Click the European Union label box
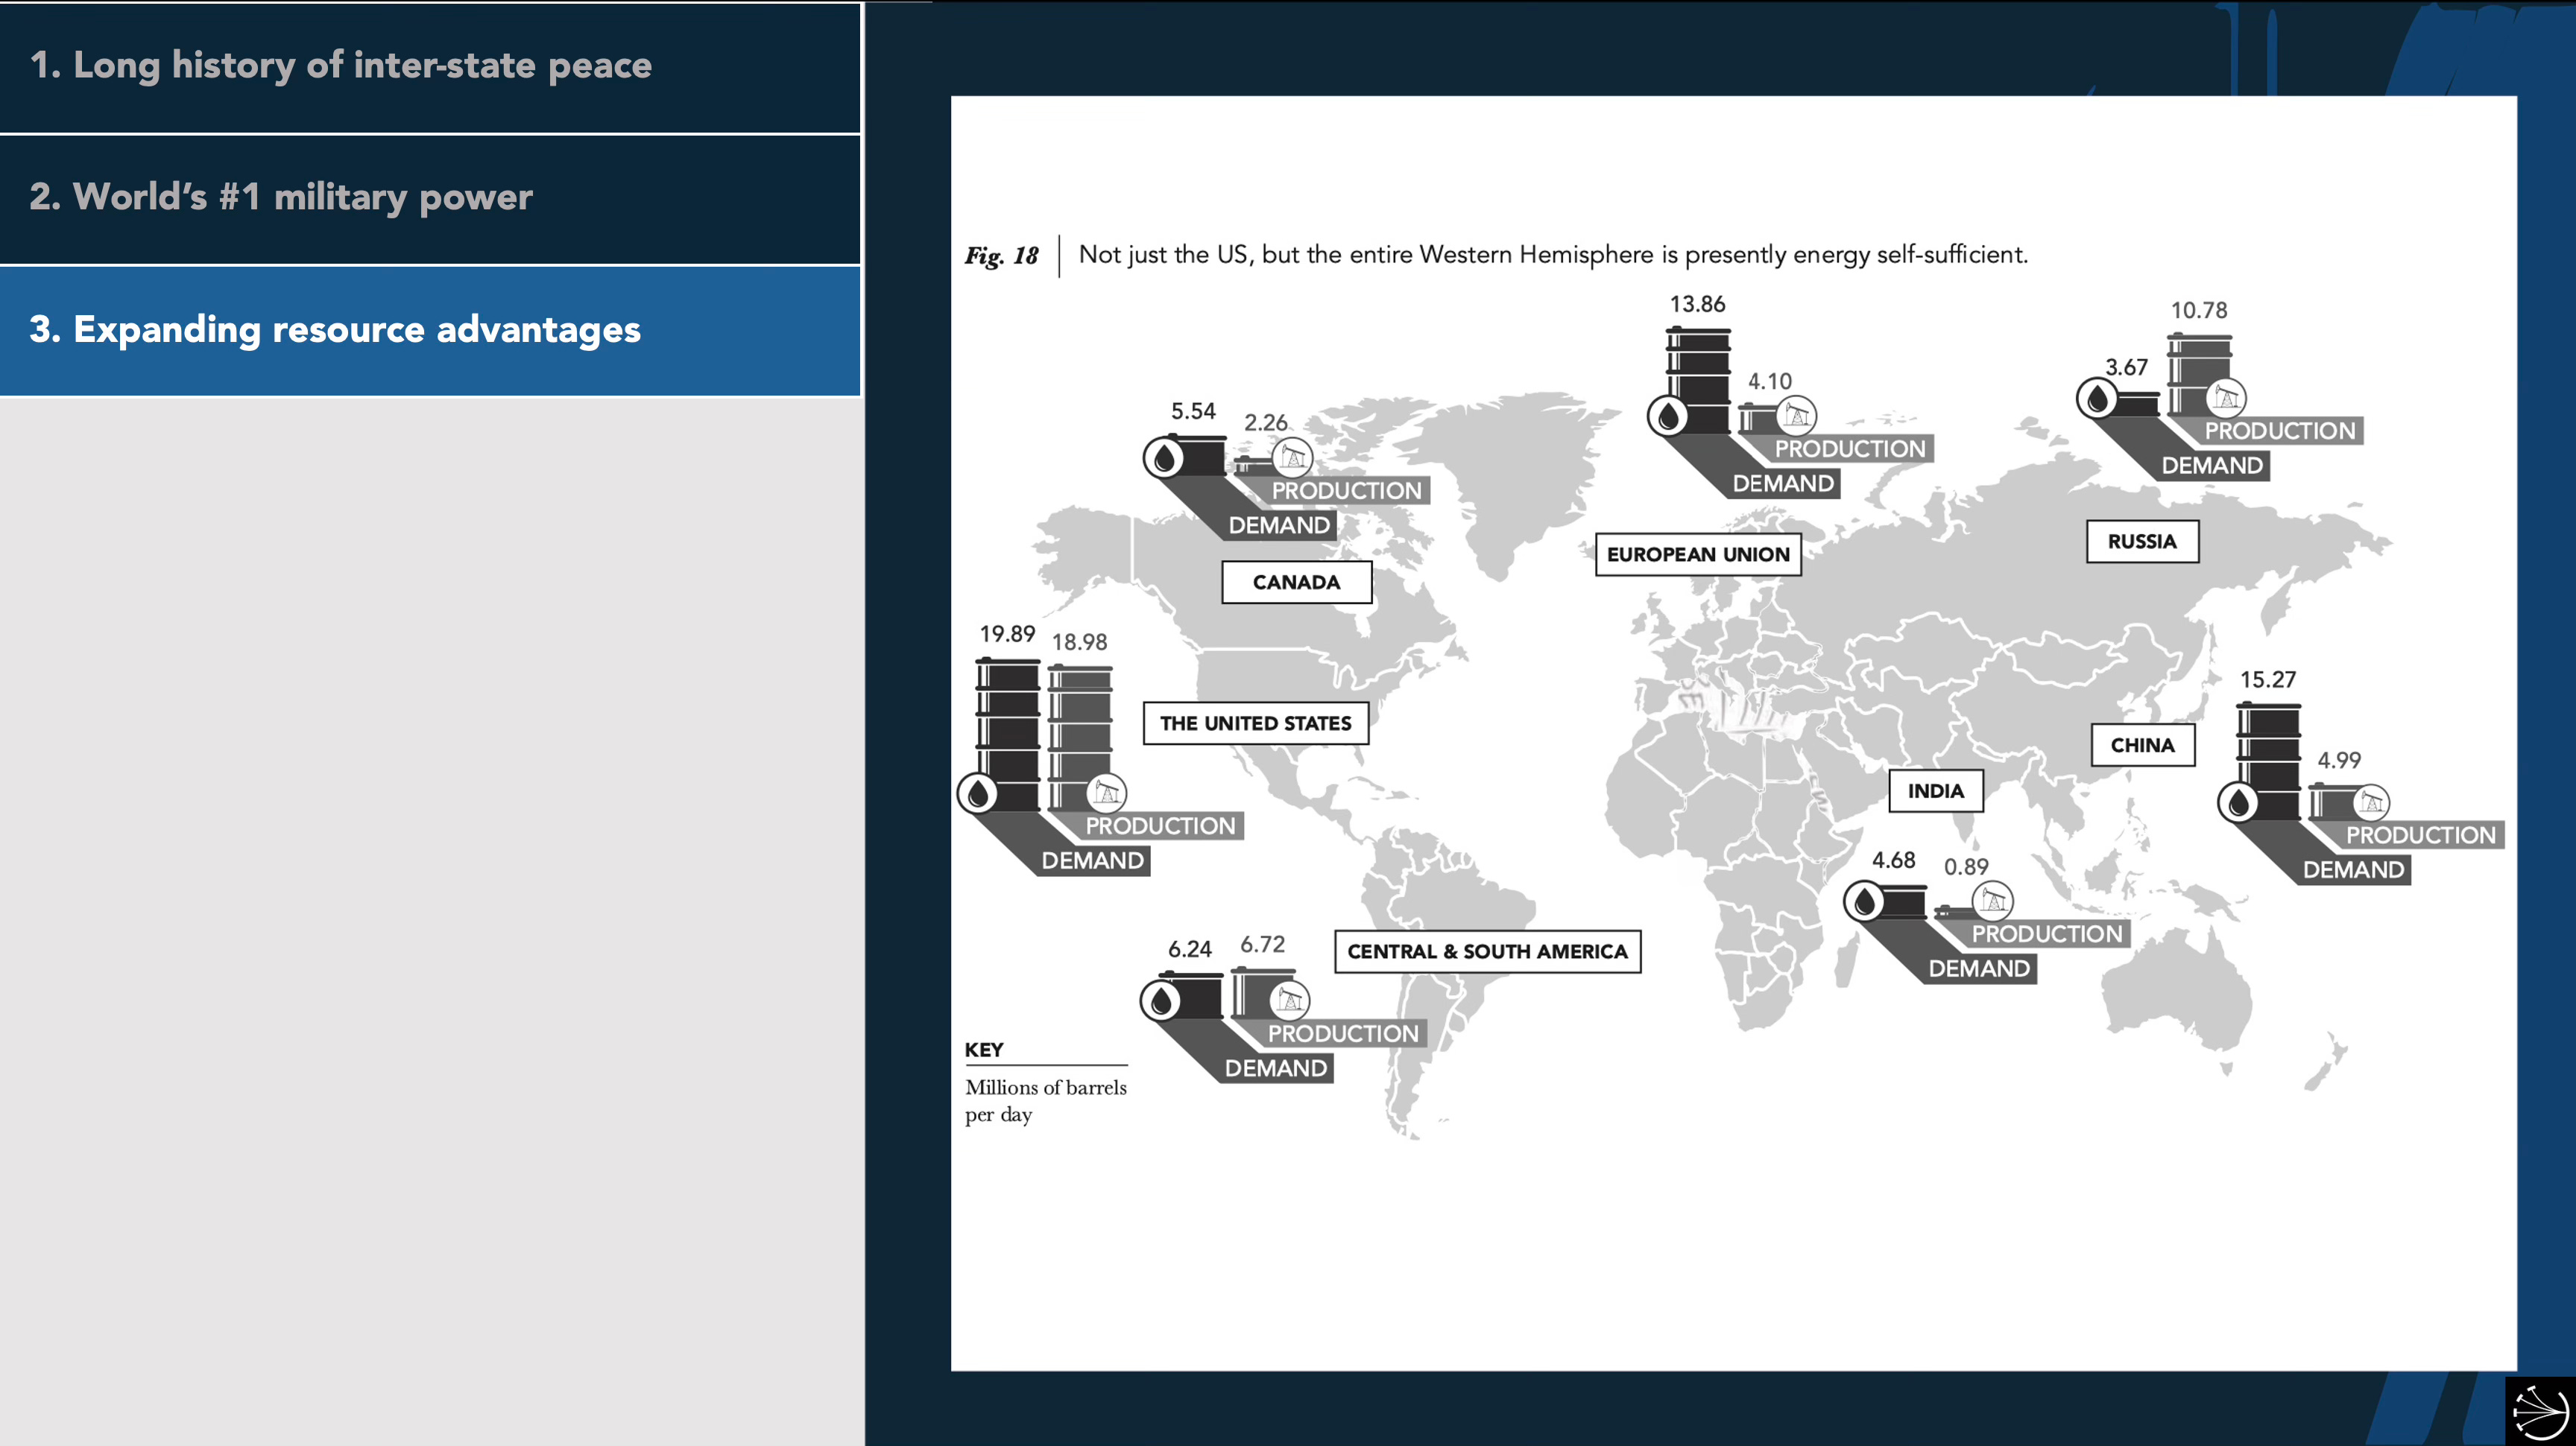 coord(1698,554)
